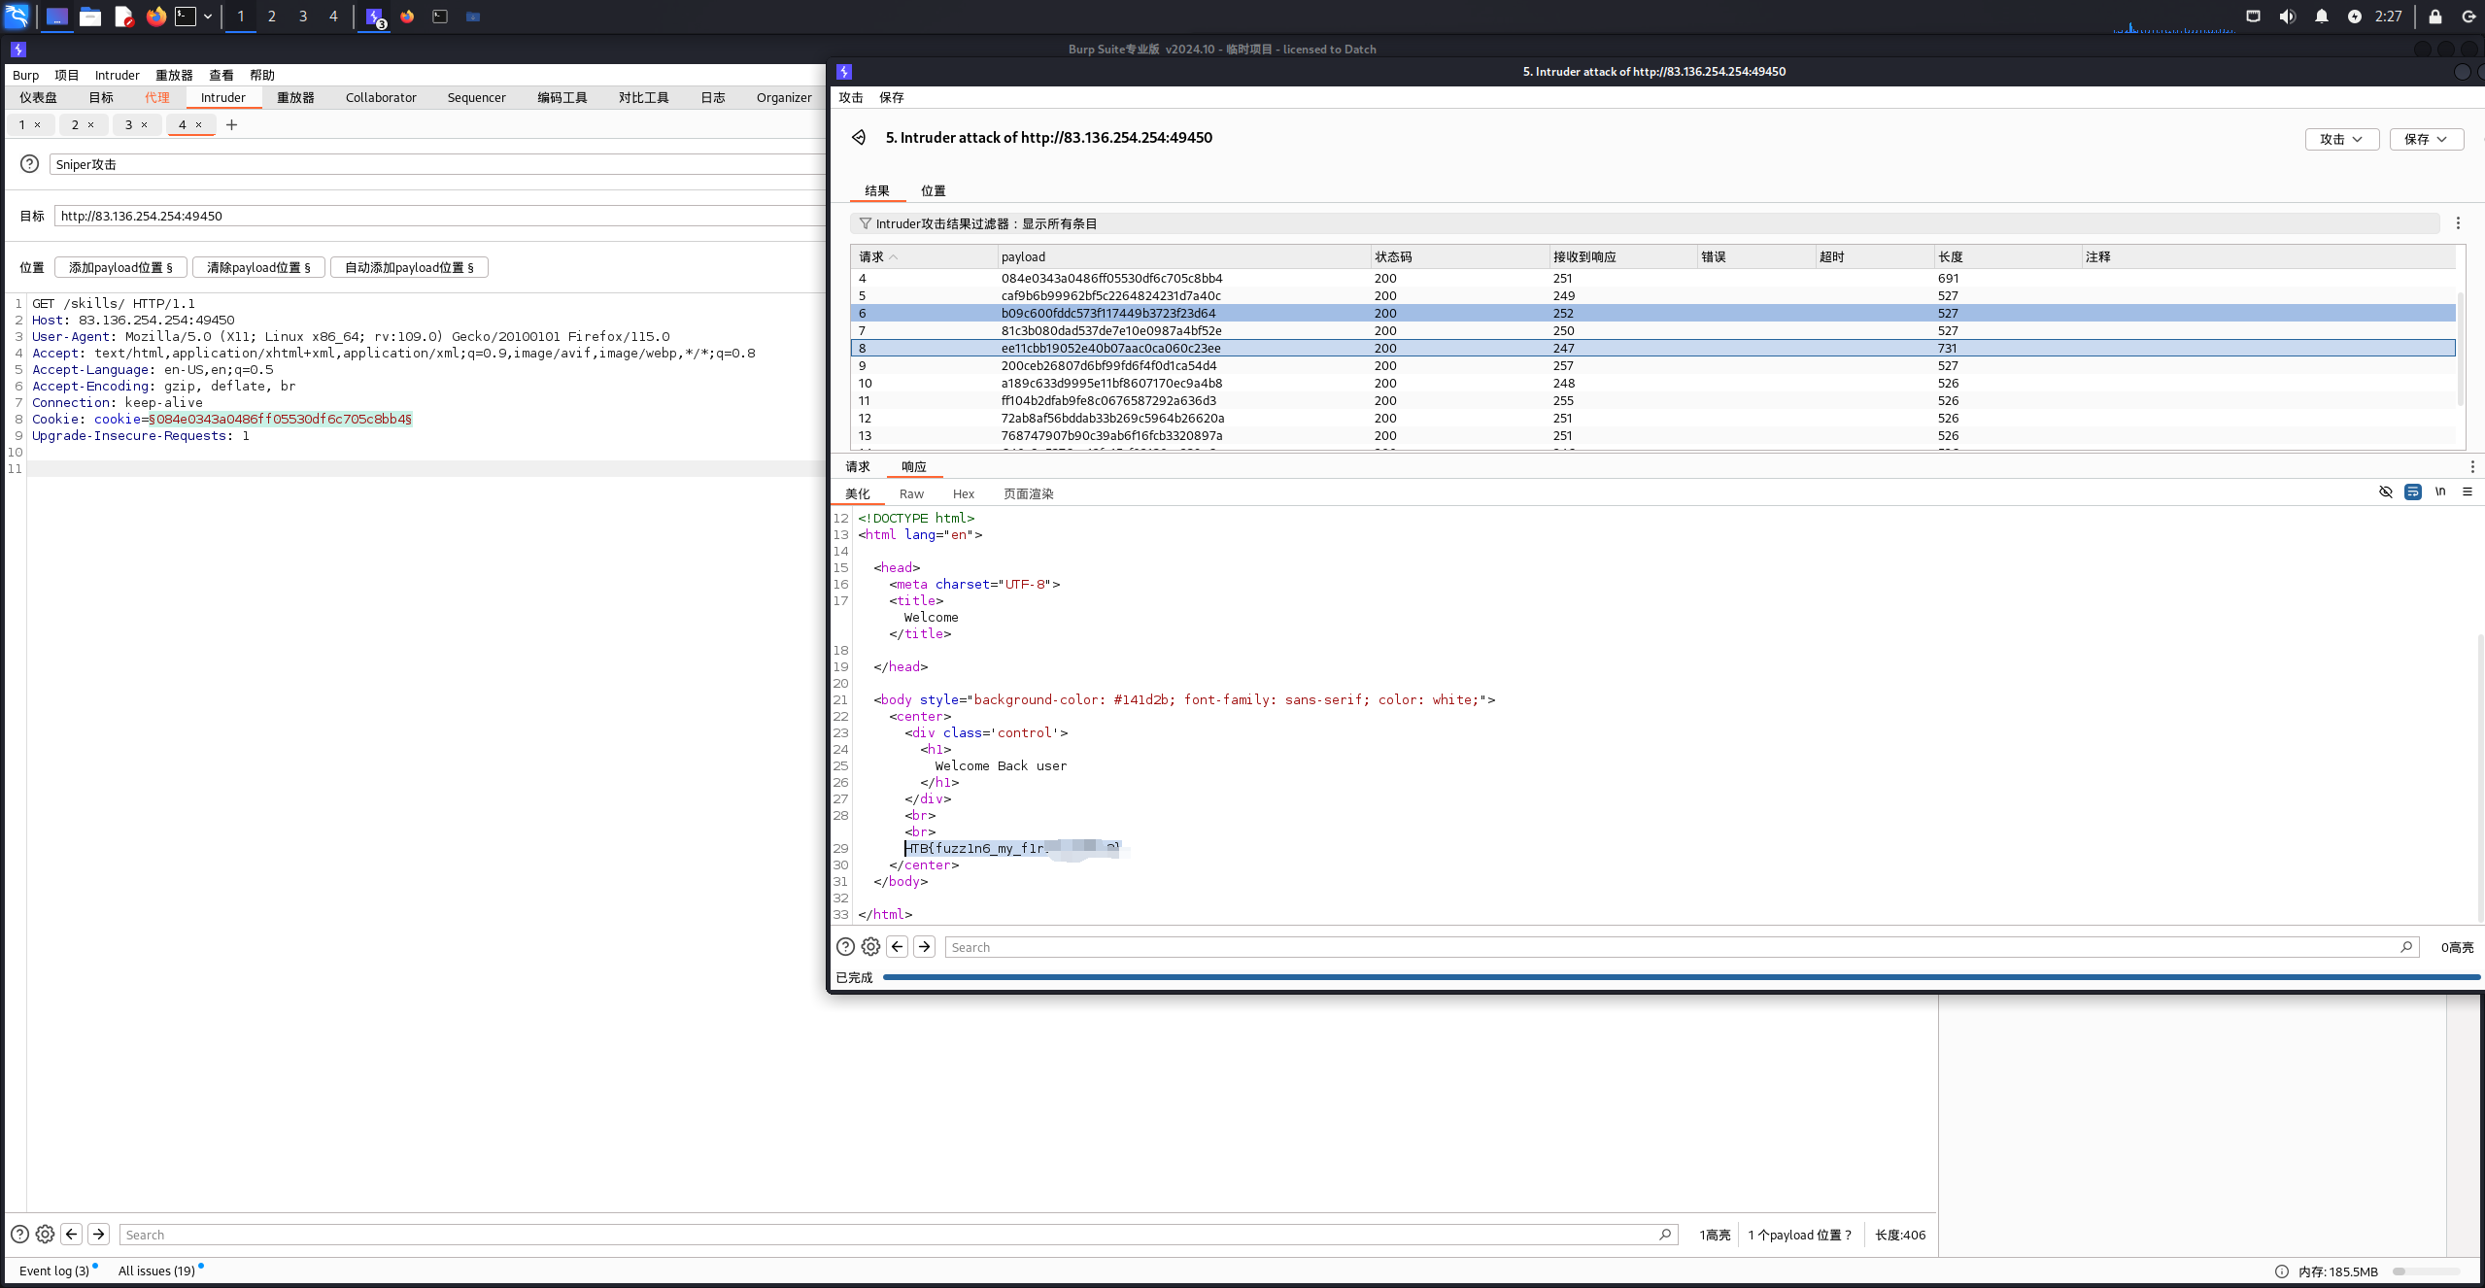Screen dimensions: 2485x1288
Task: Click help icon beside response search
Action: coord(846,947)
